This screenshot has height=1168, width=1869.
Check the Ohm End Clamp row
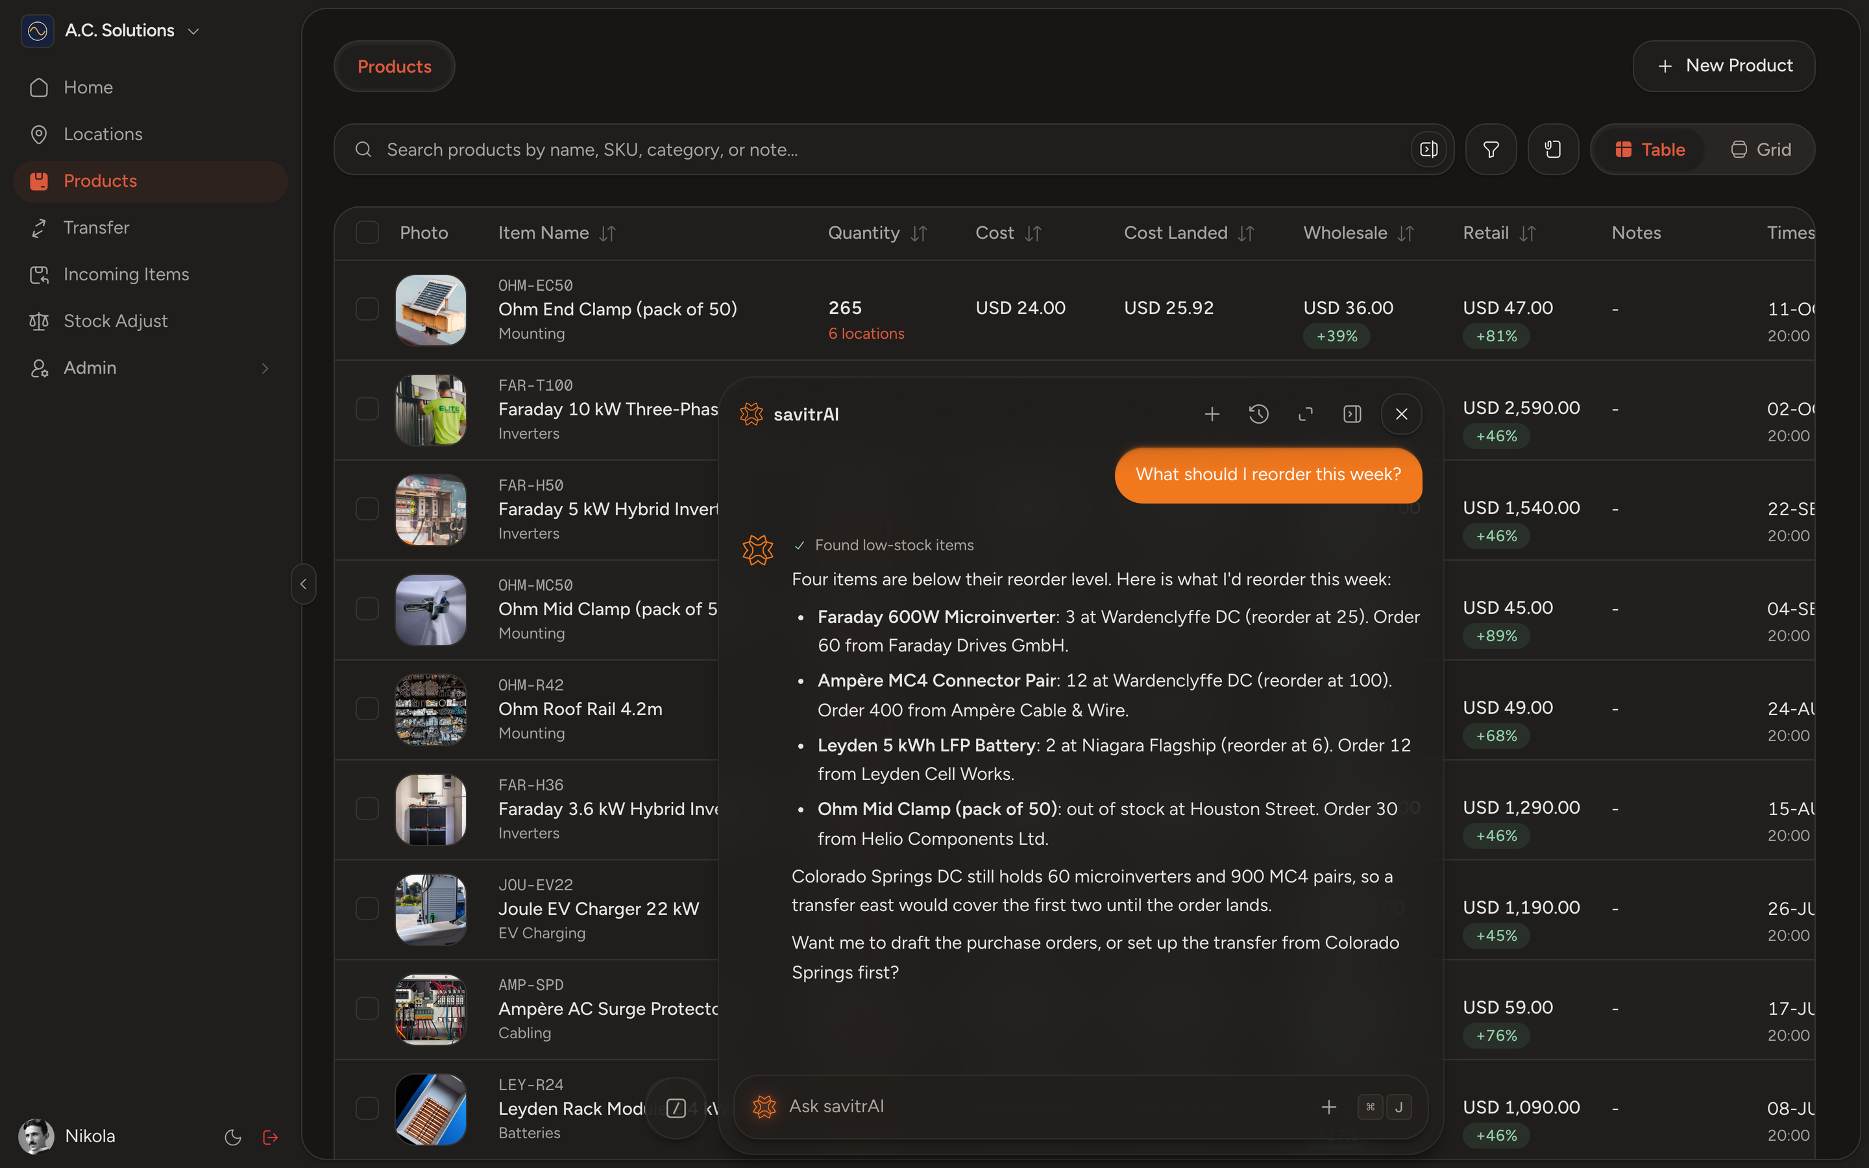367,309
